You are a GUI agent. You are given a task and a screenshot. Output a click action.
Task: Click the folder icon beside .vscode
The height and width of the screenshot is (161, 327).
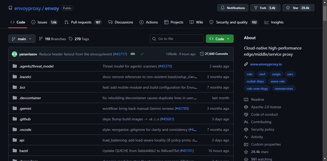pyautogui.click(x=14, y=130)
